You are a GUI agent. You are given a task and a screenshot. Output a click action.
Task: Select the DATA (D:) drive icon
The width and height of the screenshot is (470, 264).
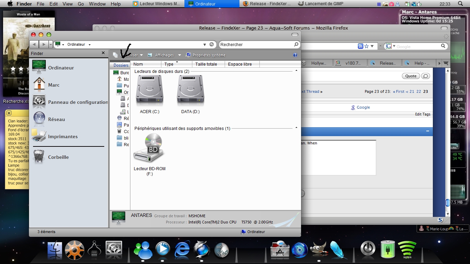click(x=190, y=91)
